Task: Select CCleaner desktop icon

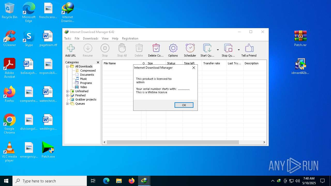Action: 10,38
